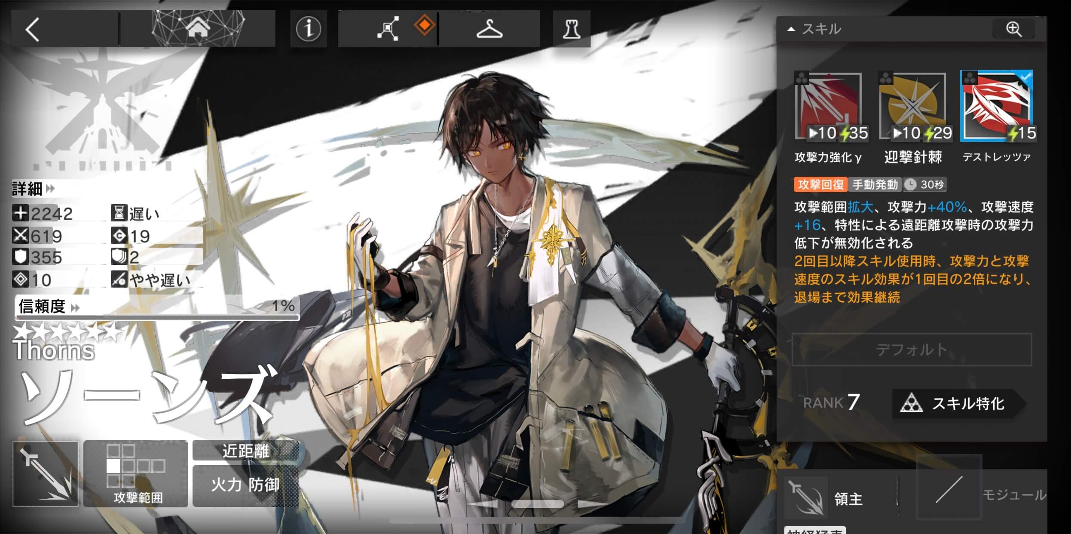Click the HP stat value 2242
This screenshot has width=1071, height=534.
(52, 213)
